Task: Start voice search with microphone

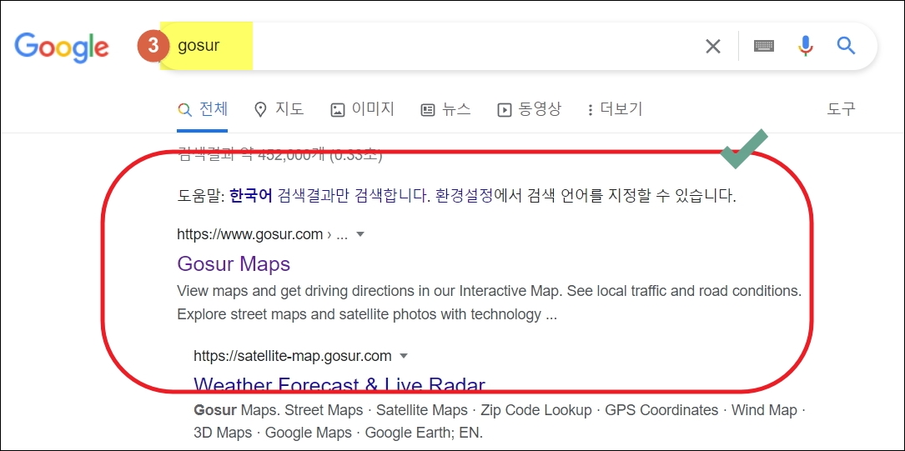Action: [x=806, y=46]
